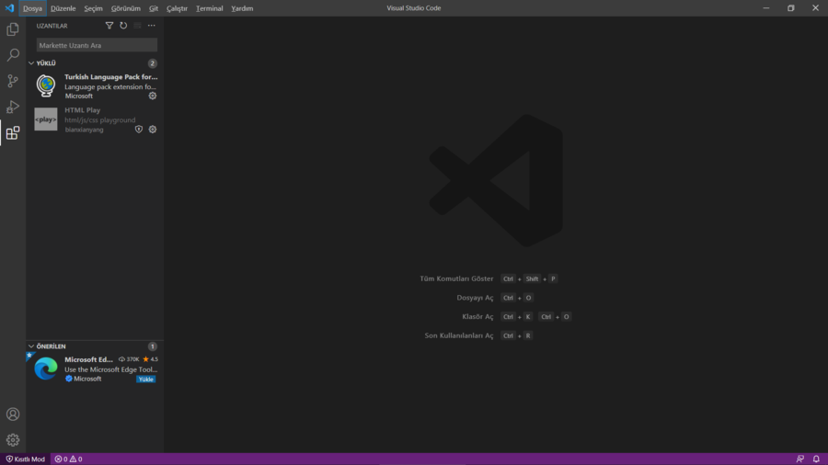This screenshot has width=828, height=465.
Task: Open the Görünüm menu
Action: click(126, 8)
